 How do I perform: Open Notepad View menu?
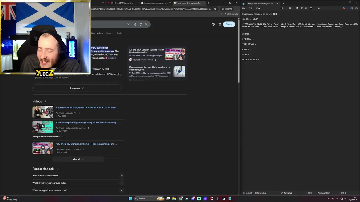click(x=258, y=8)
